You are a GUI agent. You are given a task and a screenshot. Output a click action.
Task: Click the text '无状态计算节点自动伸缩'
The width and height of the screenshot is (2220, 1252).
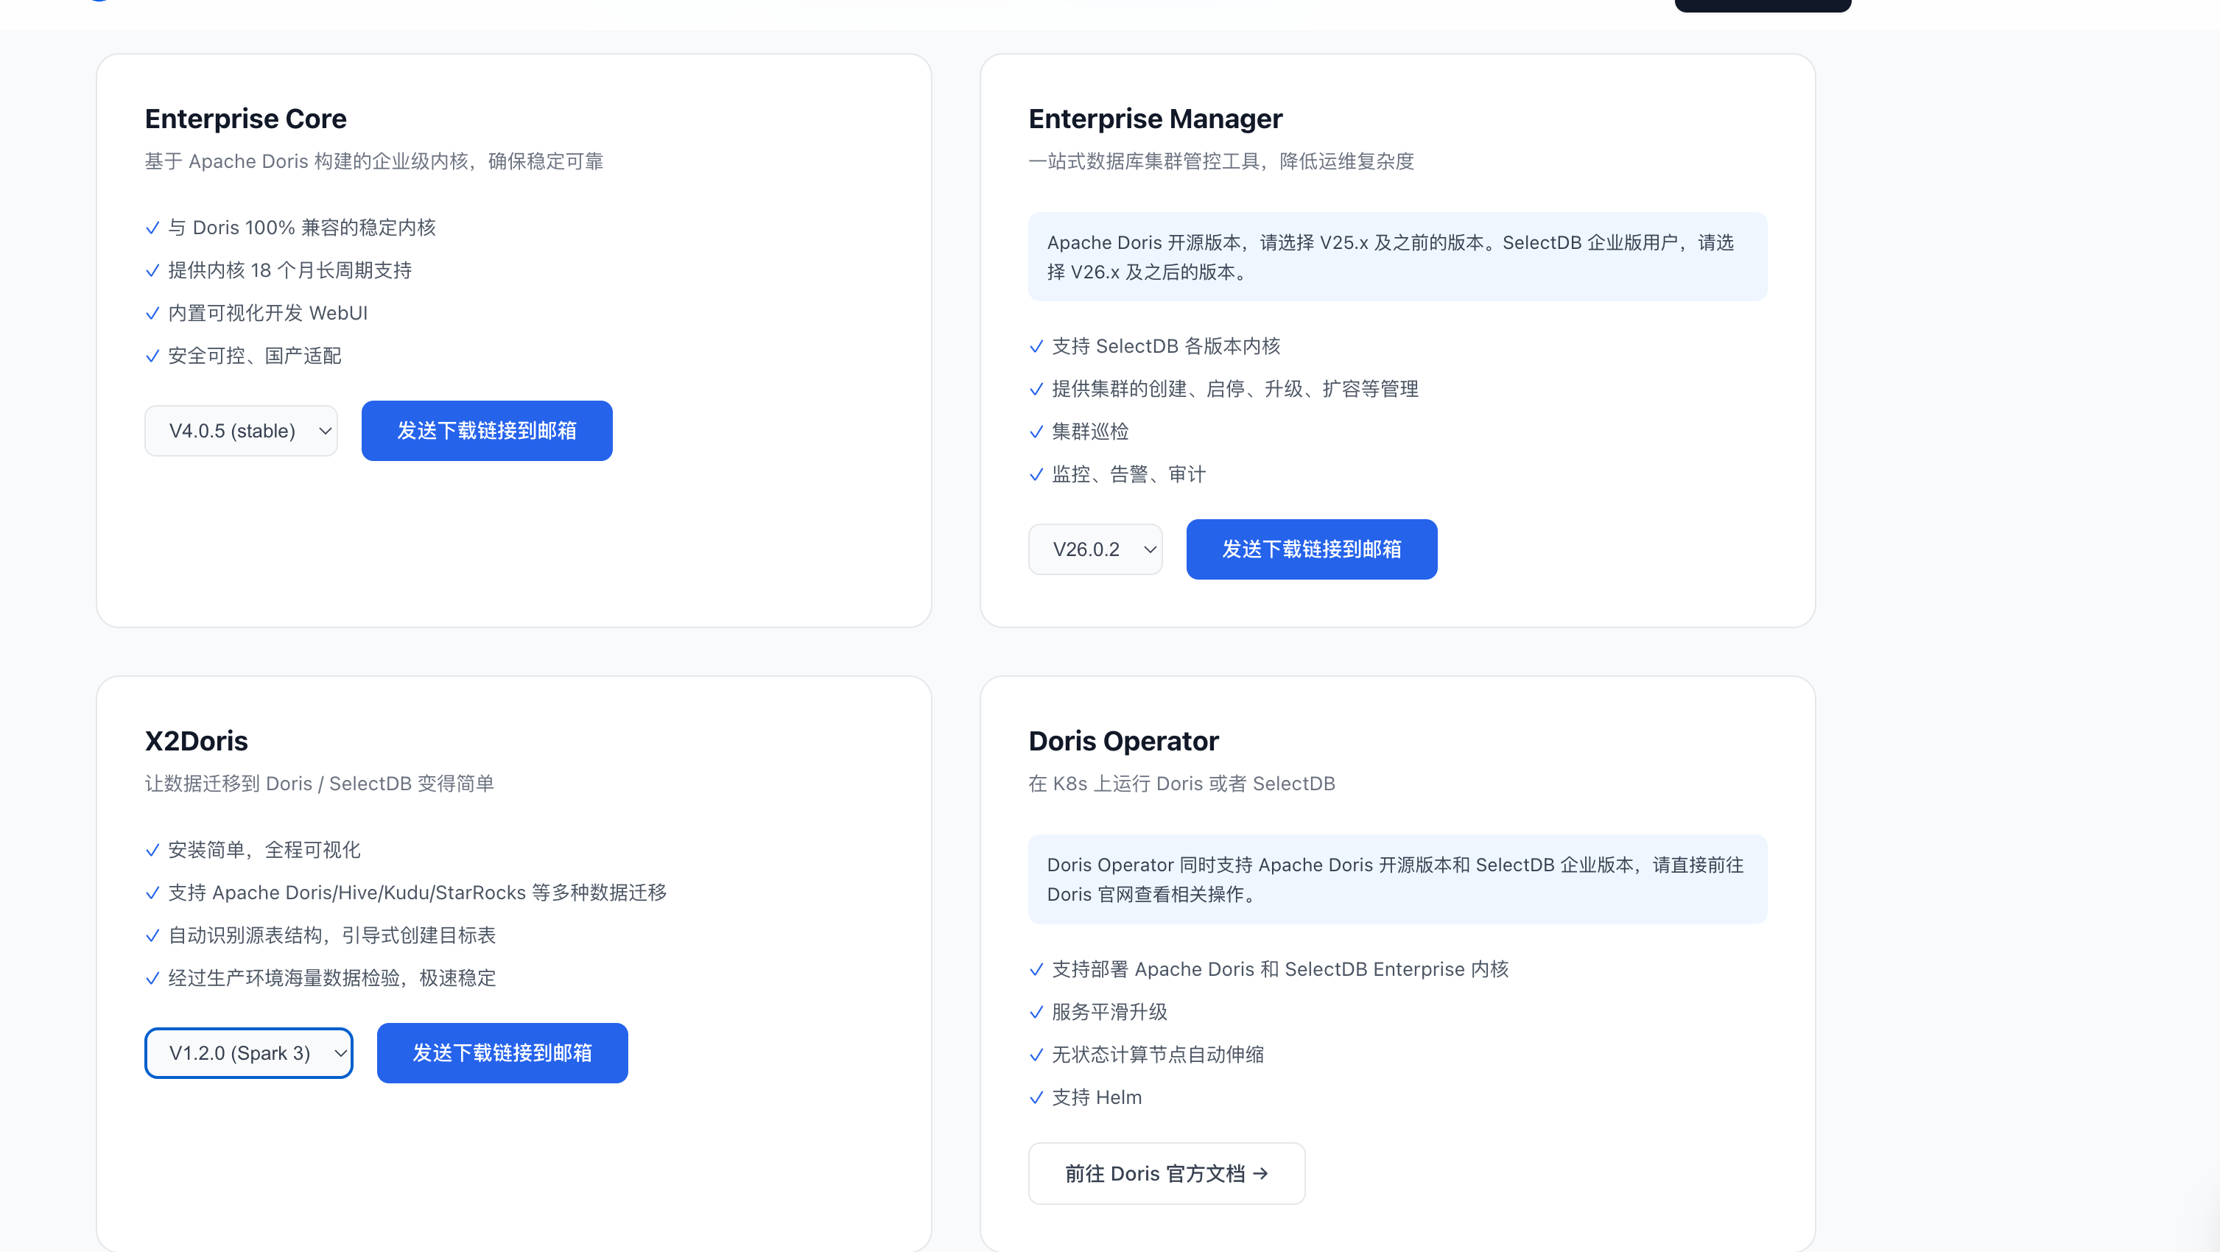[x=1157, y=1055]
